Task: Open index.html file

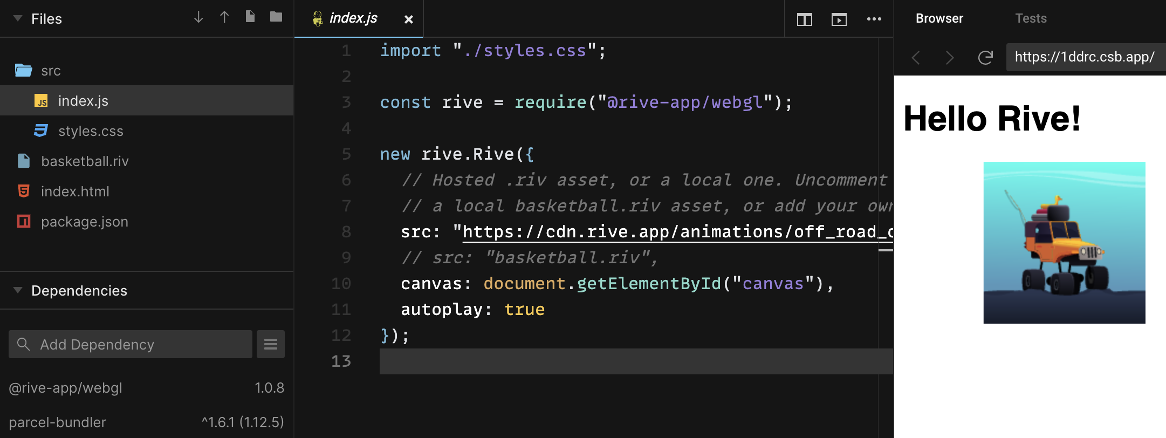Action: click(147, 191)
